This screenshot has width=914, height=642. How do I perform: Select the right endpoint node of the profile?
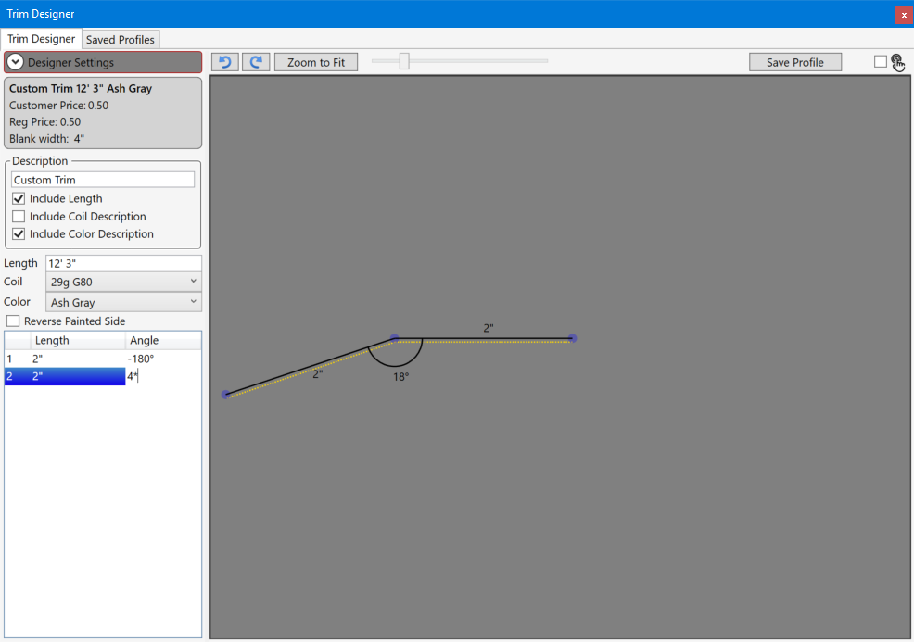point(572,338)
